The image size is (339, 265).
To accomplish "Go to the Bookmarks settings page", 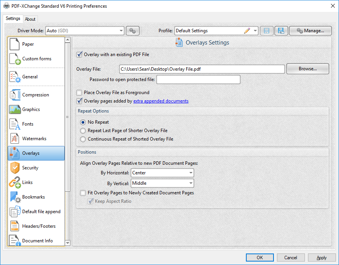I will click(x=36, y=197).
